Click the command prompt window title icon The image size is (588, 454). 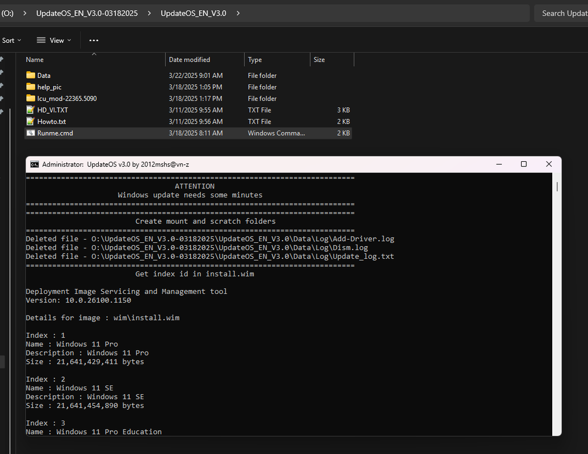pos(35,165)
